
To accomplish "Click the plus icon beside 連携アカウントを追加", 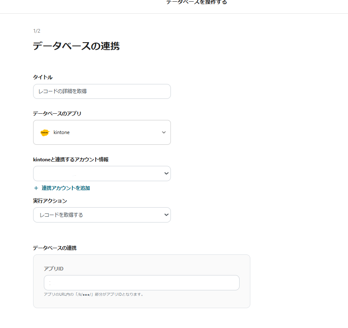I will point(36,188).
